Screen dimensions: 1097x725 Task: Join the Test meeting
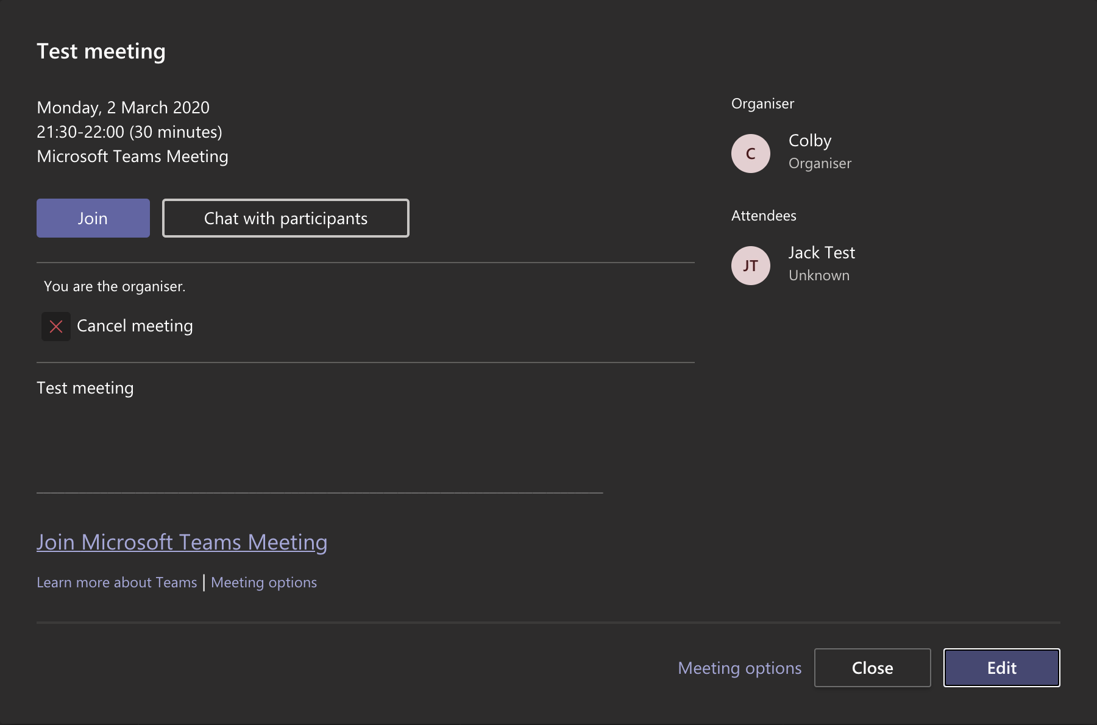coord(93,217)
